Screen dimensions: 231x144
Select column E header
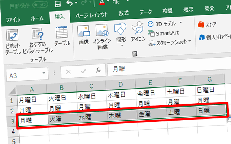[x=150, y=82]
